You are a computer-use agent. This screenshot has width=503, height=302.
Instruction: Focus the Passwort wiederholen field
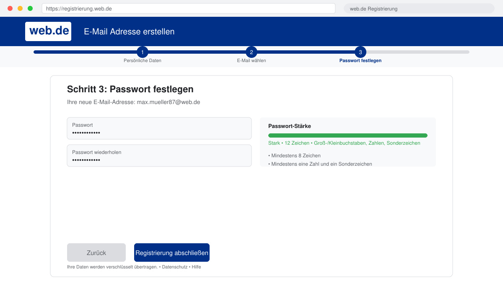coord(159,156)
